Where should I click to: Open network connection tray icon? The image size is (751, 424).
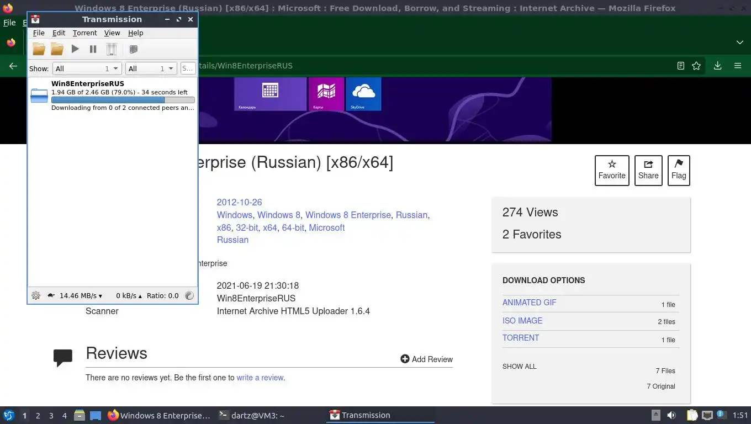tap(707, 415)
